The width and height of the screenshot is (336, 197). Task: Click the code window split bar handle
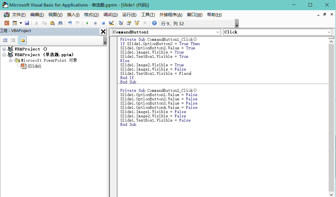click(x=331, y=37)
